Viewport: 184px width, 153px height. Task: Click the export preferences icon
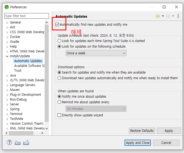click(x=26, y=143)
